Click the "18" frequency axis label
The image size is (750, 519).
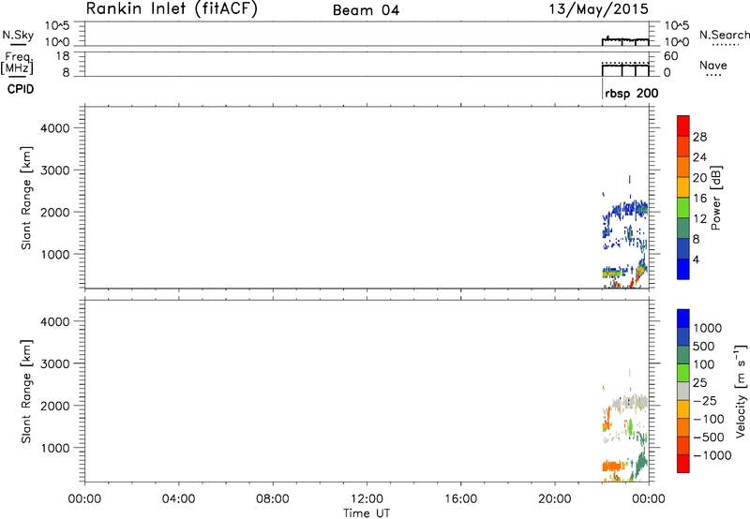63,56
